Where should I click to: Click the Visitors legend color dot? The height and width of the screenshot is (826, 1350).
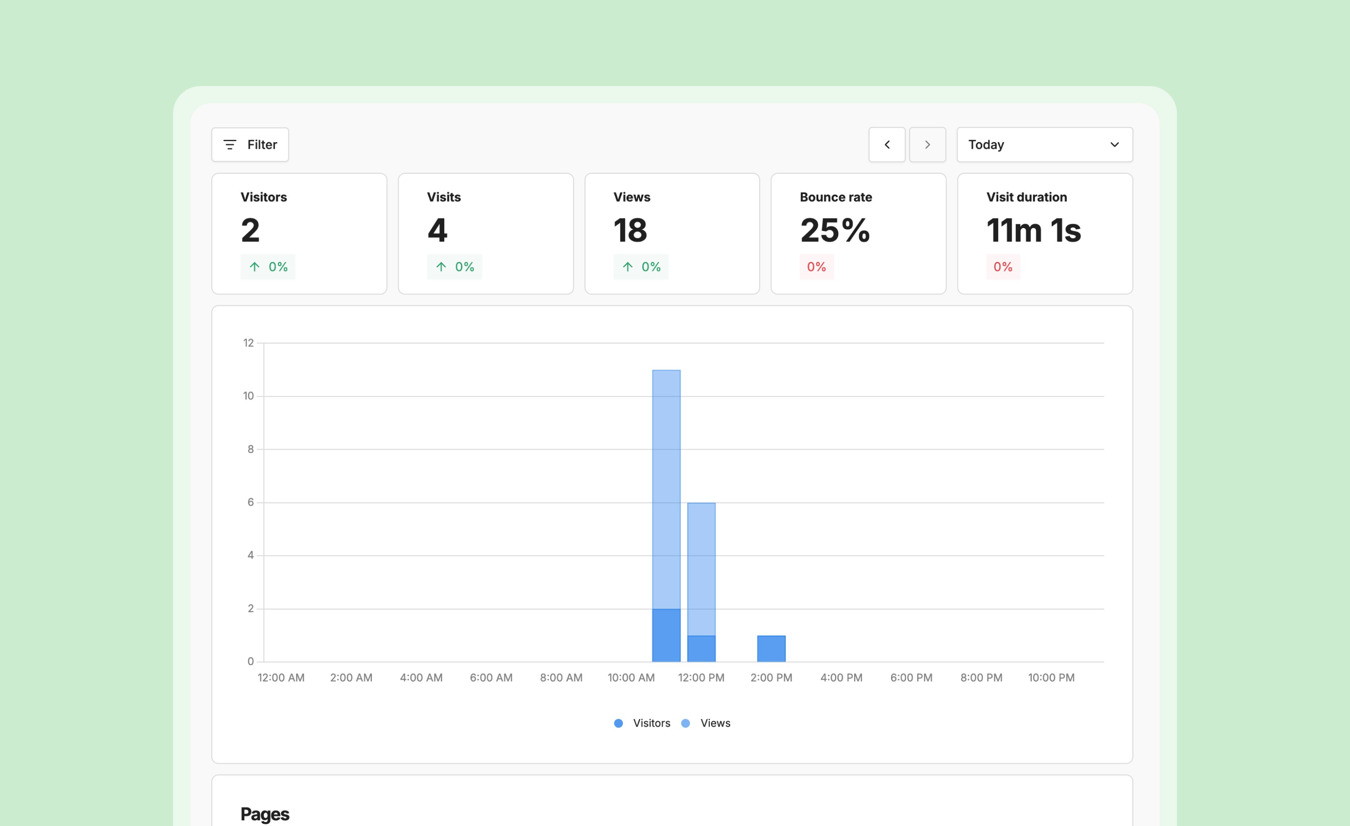point(618,723)
